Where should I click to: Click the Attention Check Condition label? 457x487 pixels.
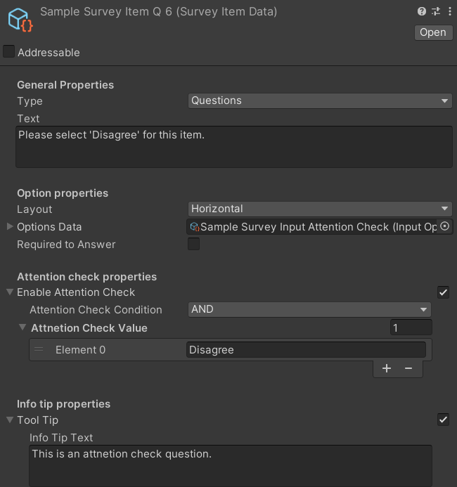(96, 310)
